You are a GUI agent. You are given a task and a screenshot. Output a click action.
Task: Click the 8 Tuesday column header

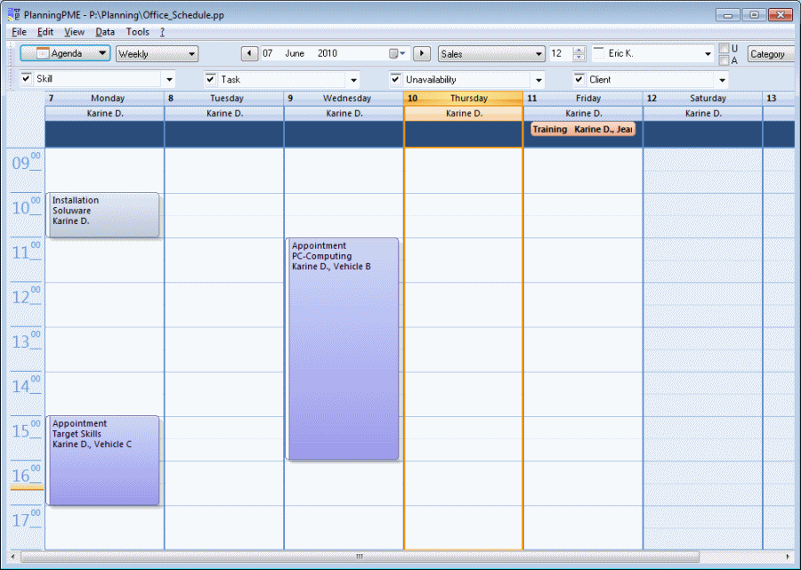[224, 98]
